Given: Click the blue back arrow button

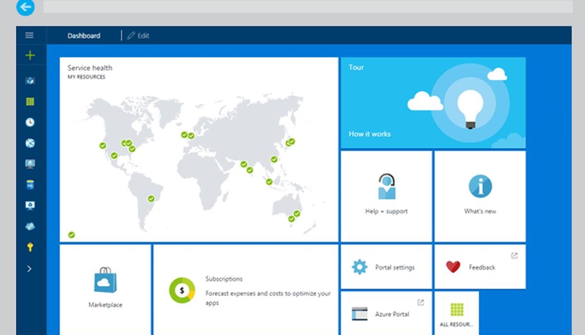Looking at the screenshot, I should [26, 7].
